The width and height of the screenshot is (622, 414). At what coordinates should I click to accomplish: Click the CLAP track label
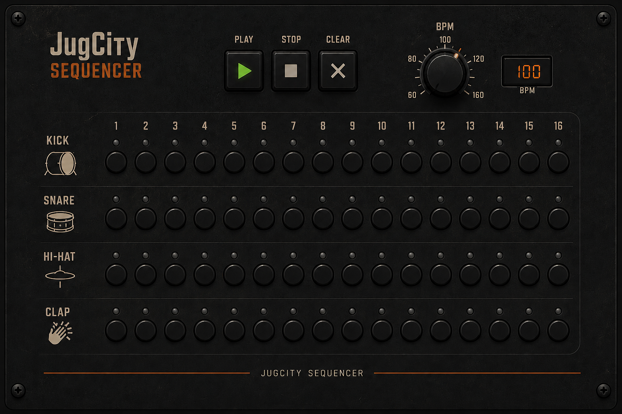pyautogui.click(x=58, y=312)
